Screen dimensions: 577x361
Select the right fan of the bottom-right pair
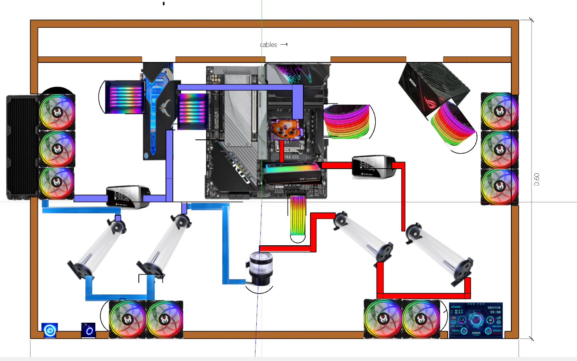coord(421,318)
